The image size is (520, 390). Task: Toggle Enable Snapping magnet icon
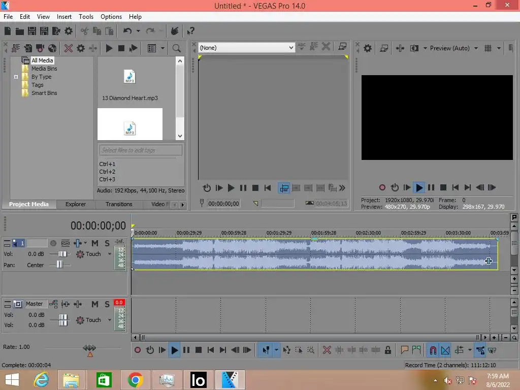pyautogui.click(x=433, y=350)
